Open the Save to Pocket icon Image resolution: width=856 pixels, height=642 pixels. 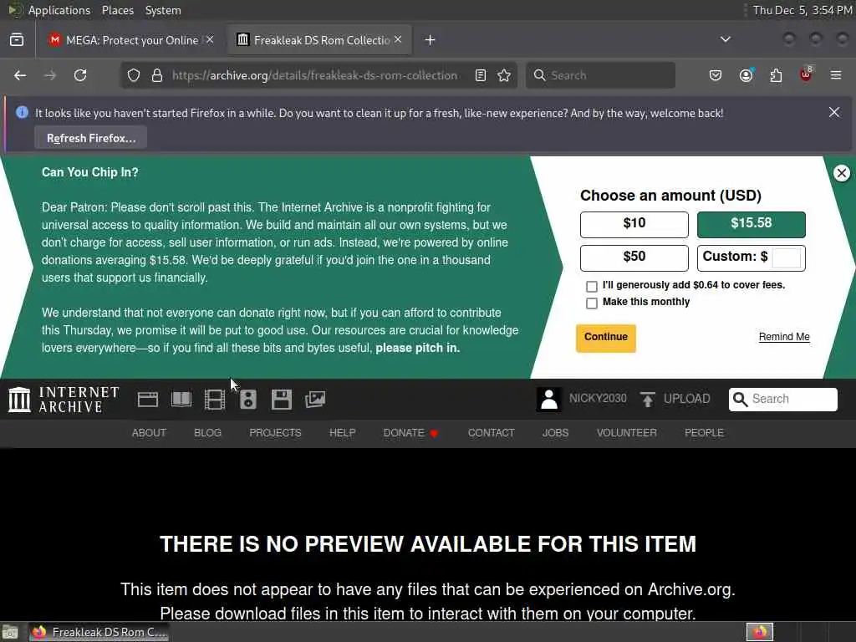coord(716,75)
